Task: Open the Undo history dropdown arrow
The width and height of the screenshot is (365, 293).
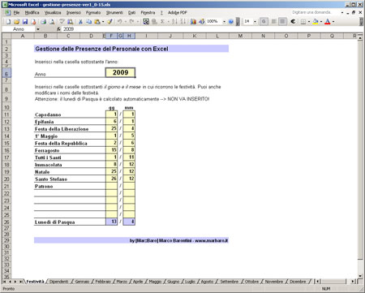Action: (x=125, y=22)
